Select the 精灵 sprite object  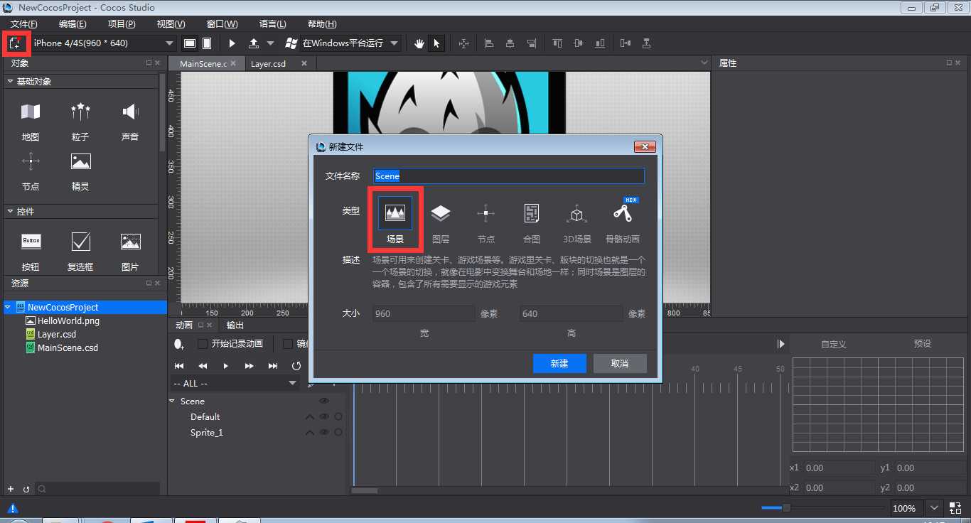(80, 171)
